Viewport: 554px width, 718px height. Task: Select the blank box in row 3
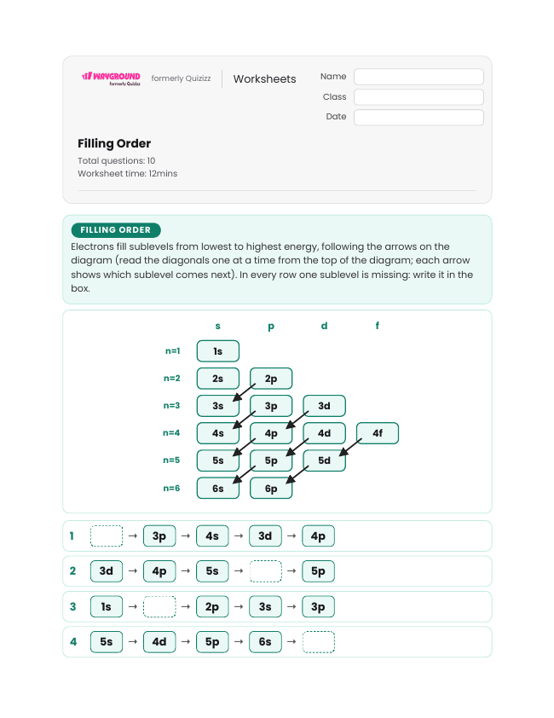point(159,607)
